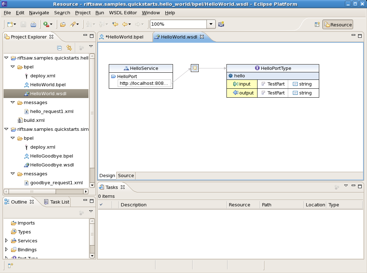Open the WSDL Editor menu
The width and height of the screenshot is (367, 273).
click(123, 12)
